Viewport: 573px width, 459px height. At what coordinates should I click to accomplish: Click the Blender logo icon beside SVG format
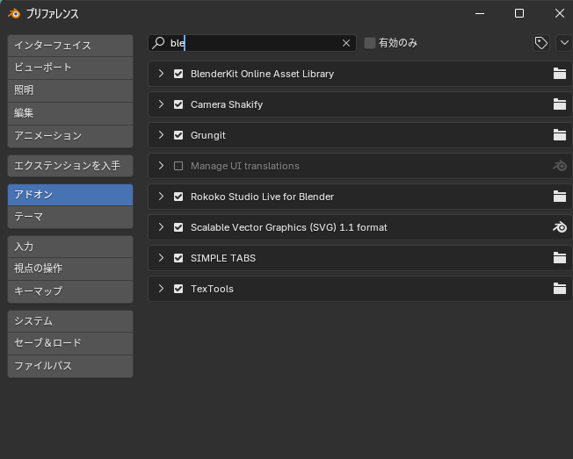(x=559, y=227)
